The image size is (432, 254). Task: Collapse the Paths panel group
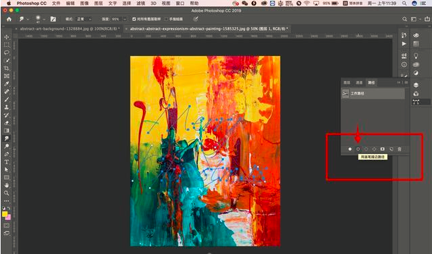point(399,82)
